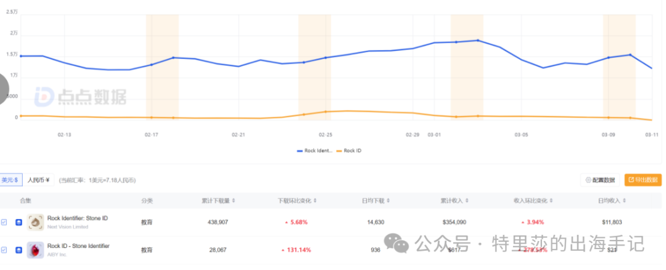
Task: Select cell value 28,067
Action: click(x=218, y=250)
